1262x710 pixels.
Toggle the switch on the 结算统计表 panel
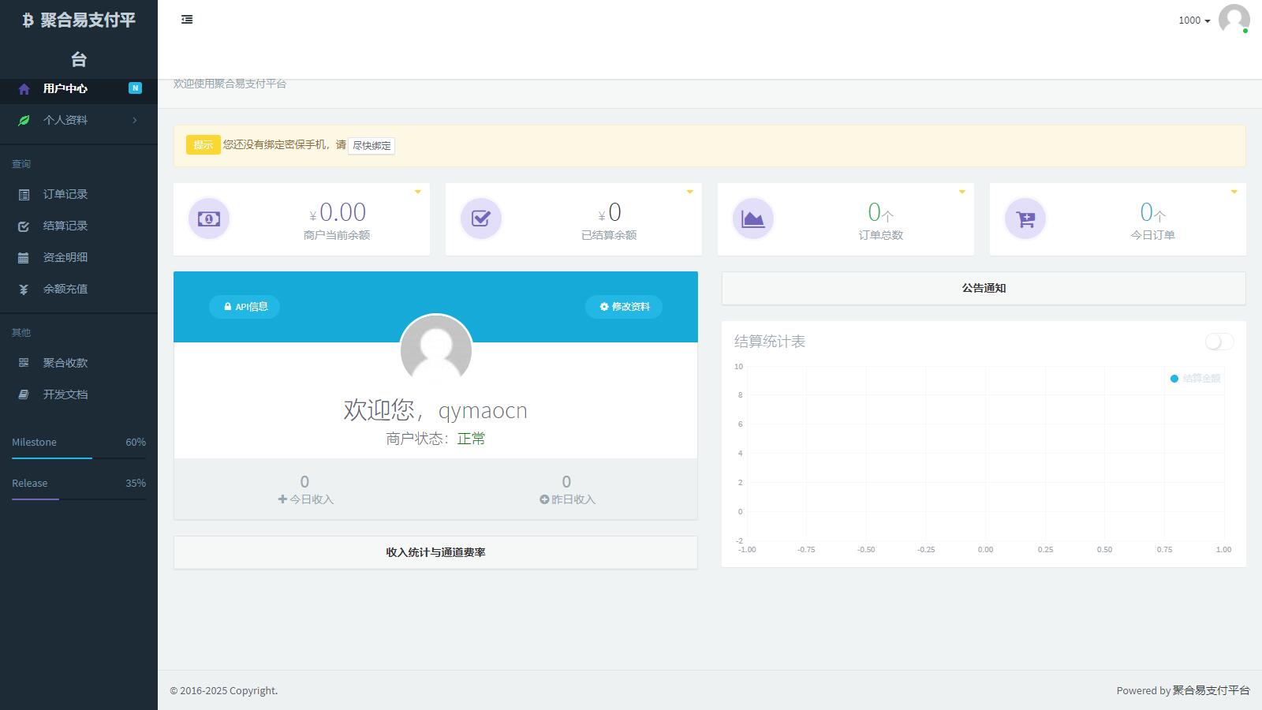click(1219, 342)
